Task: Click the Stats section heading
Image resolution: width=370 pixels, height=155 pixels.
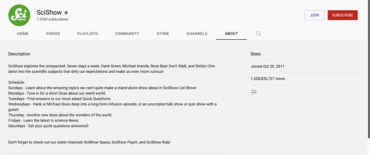Action: 255,54
